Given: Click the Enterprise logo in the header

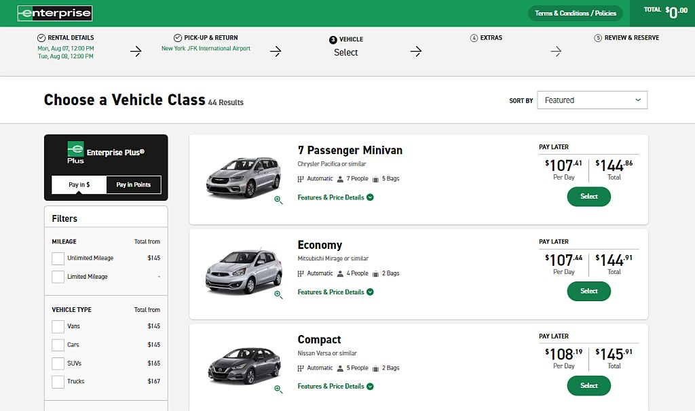Looking at the screenshot, I should point(54,13).
